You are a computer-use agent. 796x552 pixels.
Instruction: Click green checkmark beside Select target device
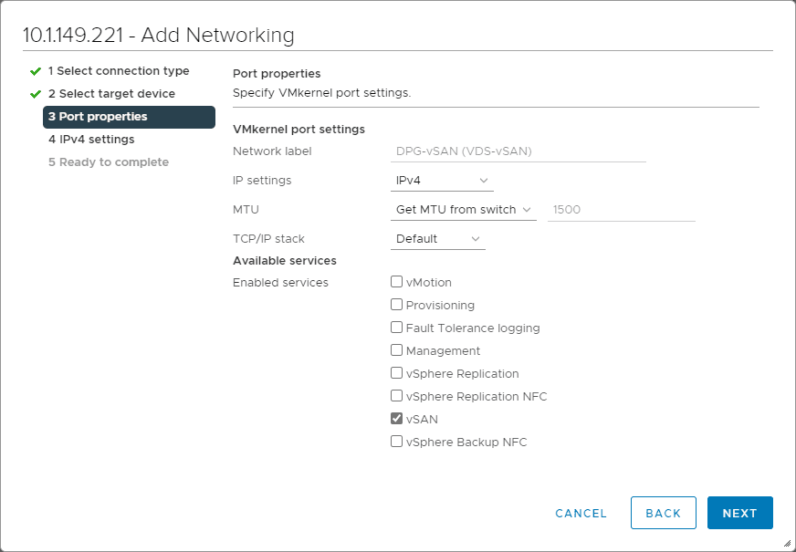(x=36, y=94)
